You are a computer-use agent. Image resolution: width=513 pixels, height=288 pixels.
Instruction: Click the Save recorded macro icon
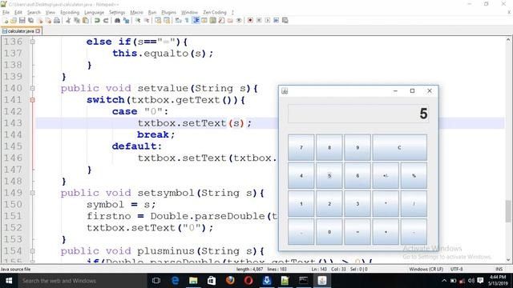coord(285,20)
